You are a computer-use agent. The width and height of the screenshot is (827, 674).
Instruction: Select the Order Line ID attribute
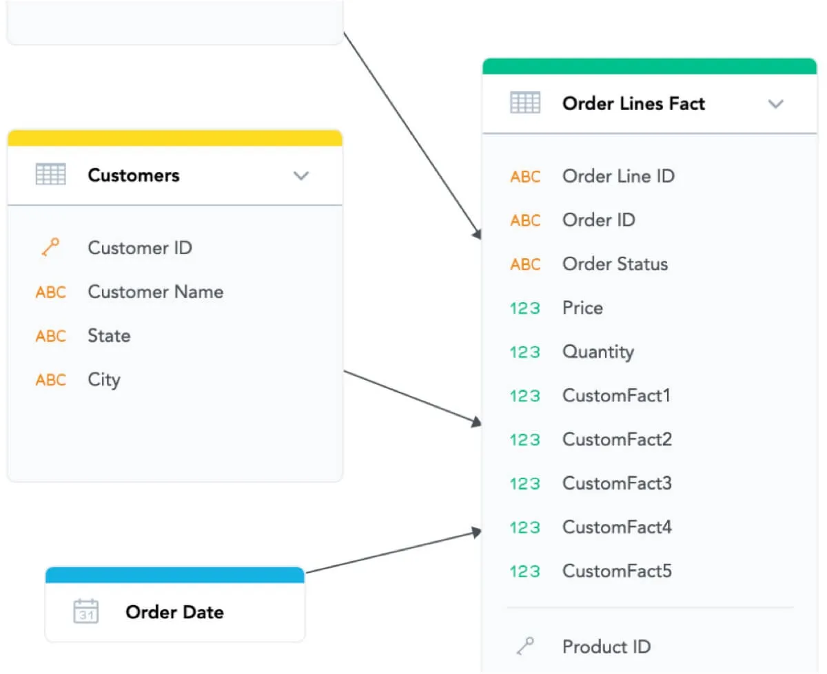click(618, 176)
